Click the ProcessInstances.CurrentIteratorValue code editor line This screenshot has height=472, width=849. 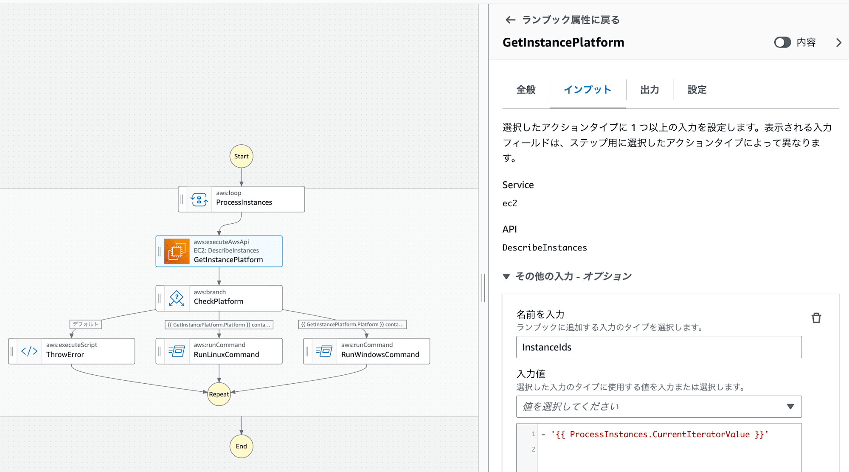point(659,434)
